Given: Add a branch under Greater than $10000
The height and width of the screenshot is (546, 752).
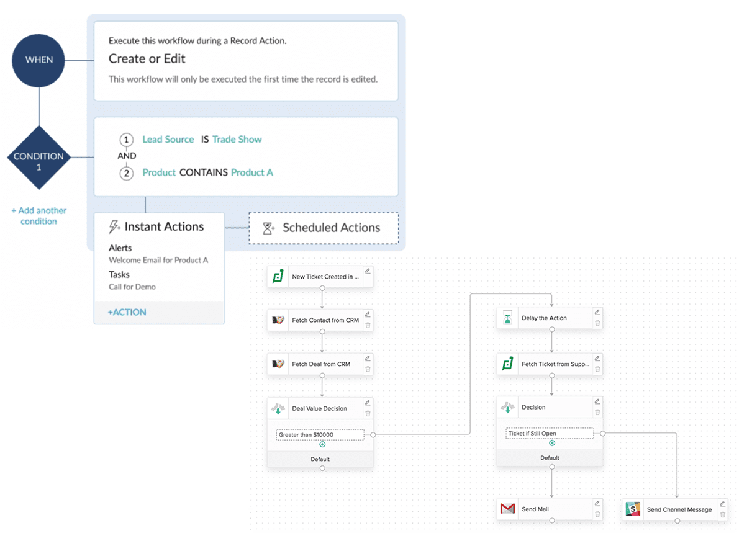Looking at the screenshot, I should pos(322,444).
